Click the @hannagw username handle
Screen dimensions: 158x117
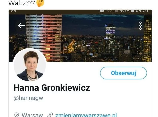(28, 98)
